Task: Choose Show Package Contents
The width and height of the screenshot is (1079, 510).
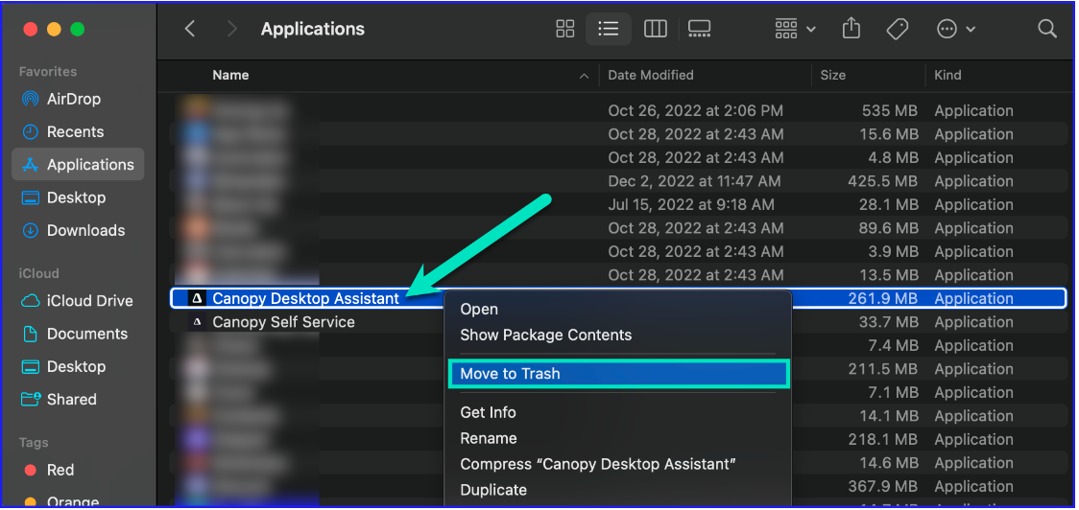Action: [x=618, y=336]
